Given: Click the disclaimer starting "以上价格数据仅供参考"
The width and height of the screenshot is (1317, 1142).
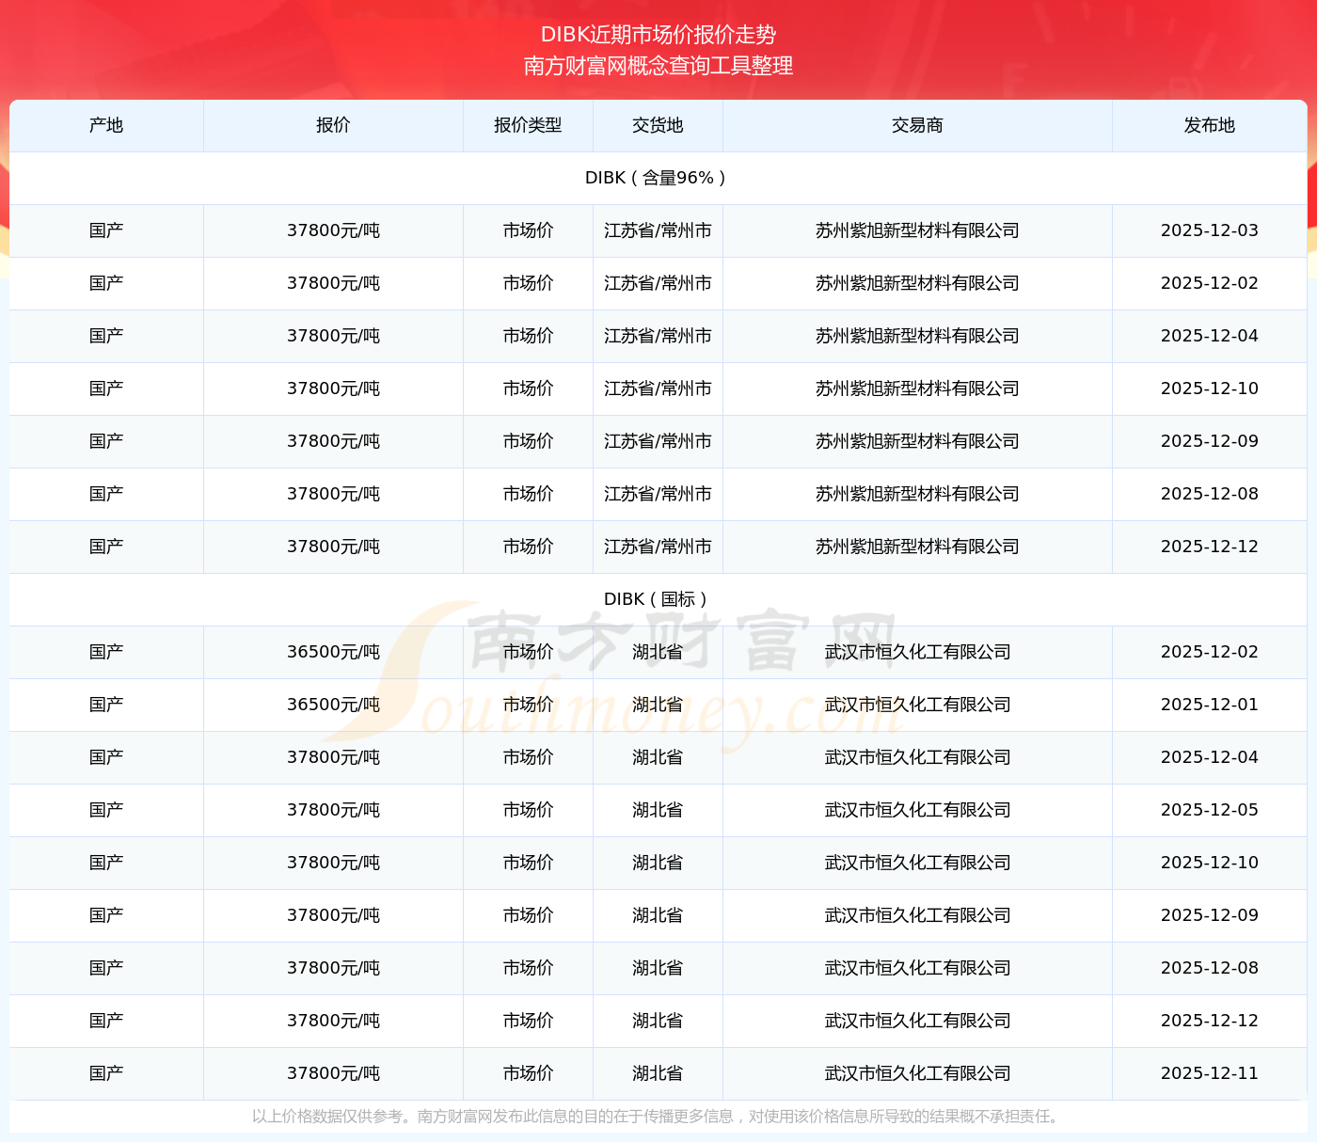Looking at the screenshot, I should 658,1117.
